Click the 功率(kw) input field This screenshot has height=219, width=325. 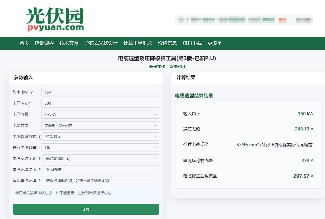point(100,92)
